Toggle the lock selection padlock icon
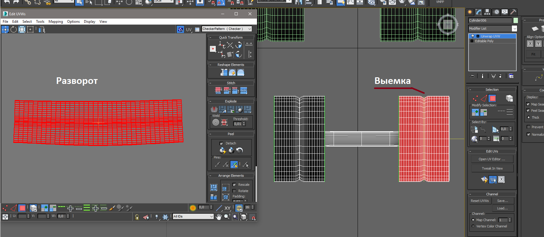The height and width of the screenshot is (237, 544). pyautogui.click(x=137, y=217)
